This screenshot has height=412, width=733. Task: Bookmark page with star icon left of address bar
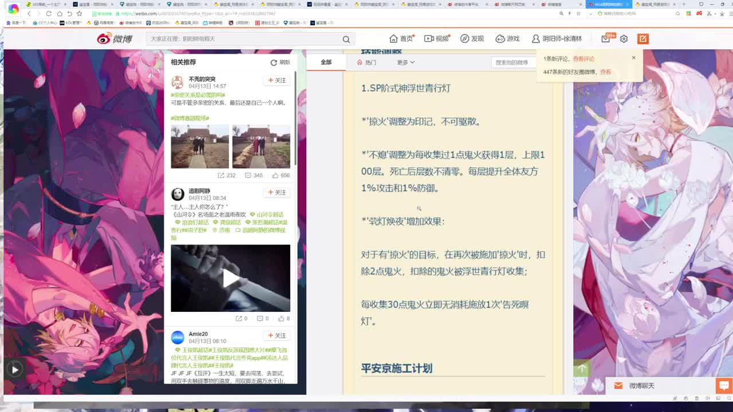80,13
